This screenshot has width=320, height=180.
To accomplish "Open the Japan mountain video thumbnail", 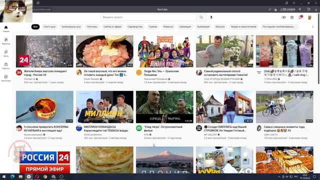I will [x=164, y=160].
